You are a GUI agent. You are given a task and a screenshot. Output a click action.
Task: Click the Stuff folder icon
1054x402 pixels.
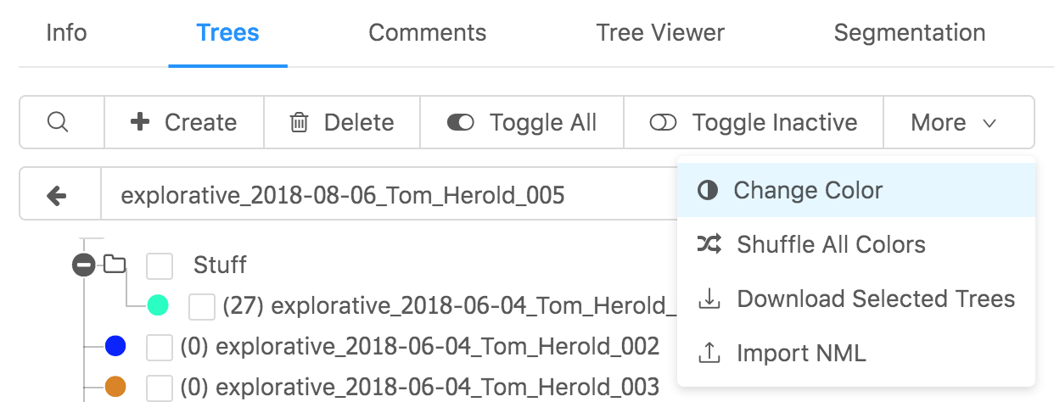tap(115, 265)
